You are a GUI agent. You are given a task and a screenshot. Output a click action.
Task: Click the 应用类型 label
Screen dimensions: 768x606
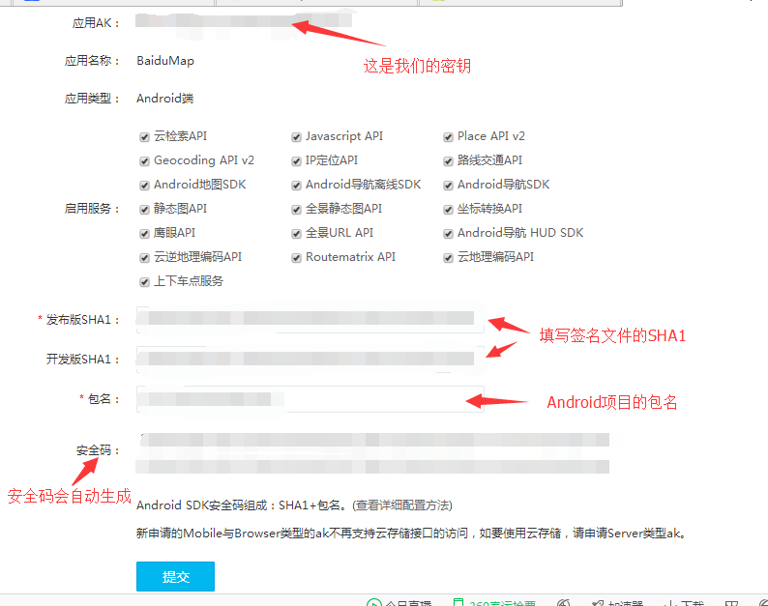[92, 99]
